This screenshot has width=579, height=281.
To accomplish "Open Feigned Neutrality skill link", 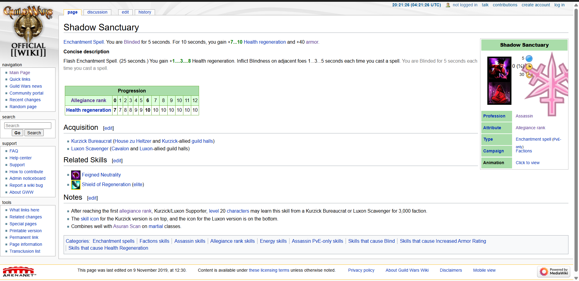I will tap(101, 175).
